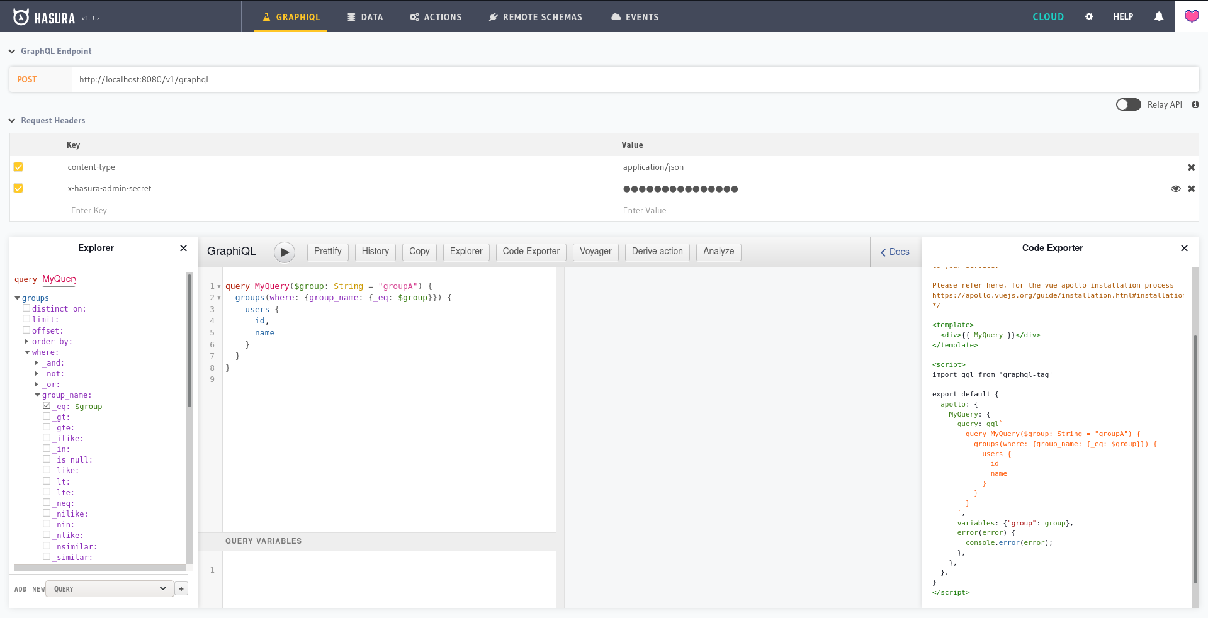
Task: Open Voyager view
Action: tap(596, 252)
